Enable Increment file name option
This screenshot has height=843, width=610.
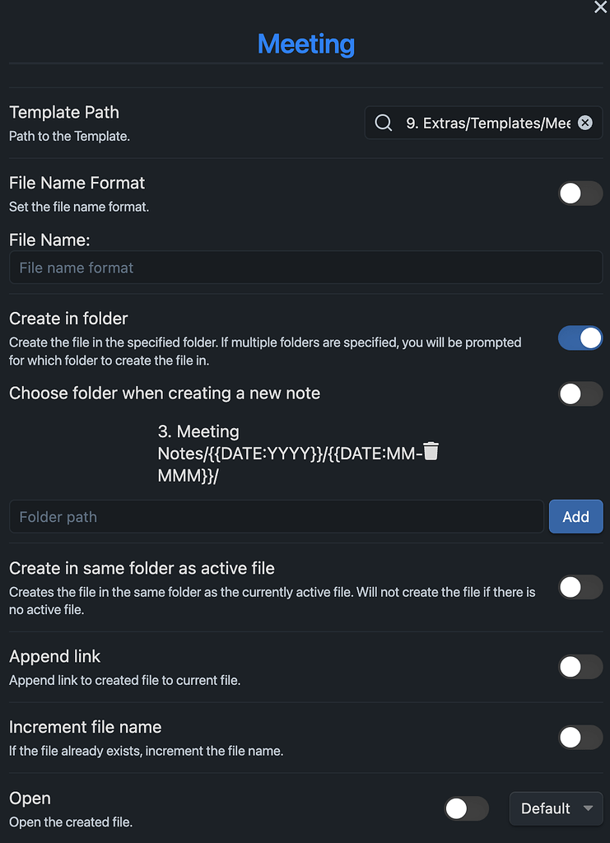coord(580,738)
